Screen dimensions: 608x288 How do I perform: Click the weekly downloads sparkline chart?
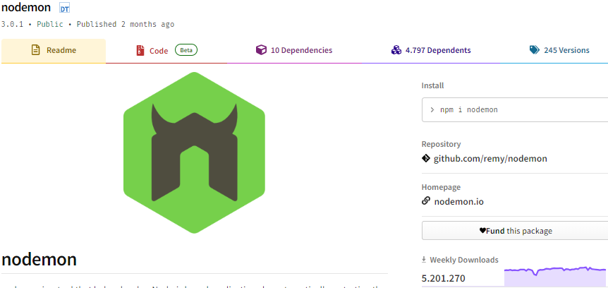coord(554,275)
